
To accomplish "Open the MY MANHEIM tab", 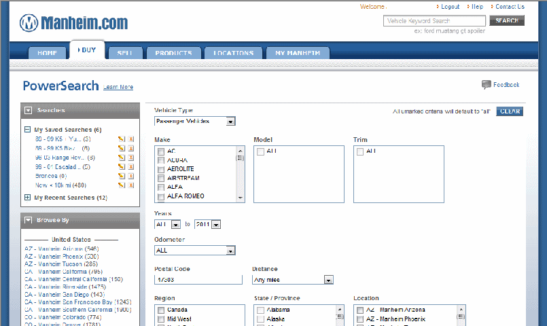I will [x=298, y=53].
